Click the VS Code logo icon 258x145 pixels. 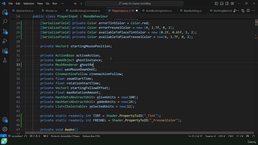(x=4, y=4)
